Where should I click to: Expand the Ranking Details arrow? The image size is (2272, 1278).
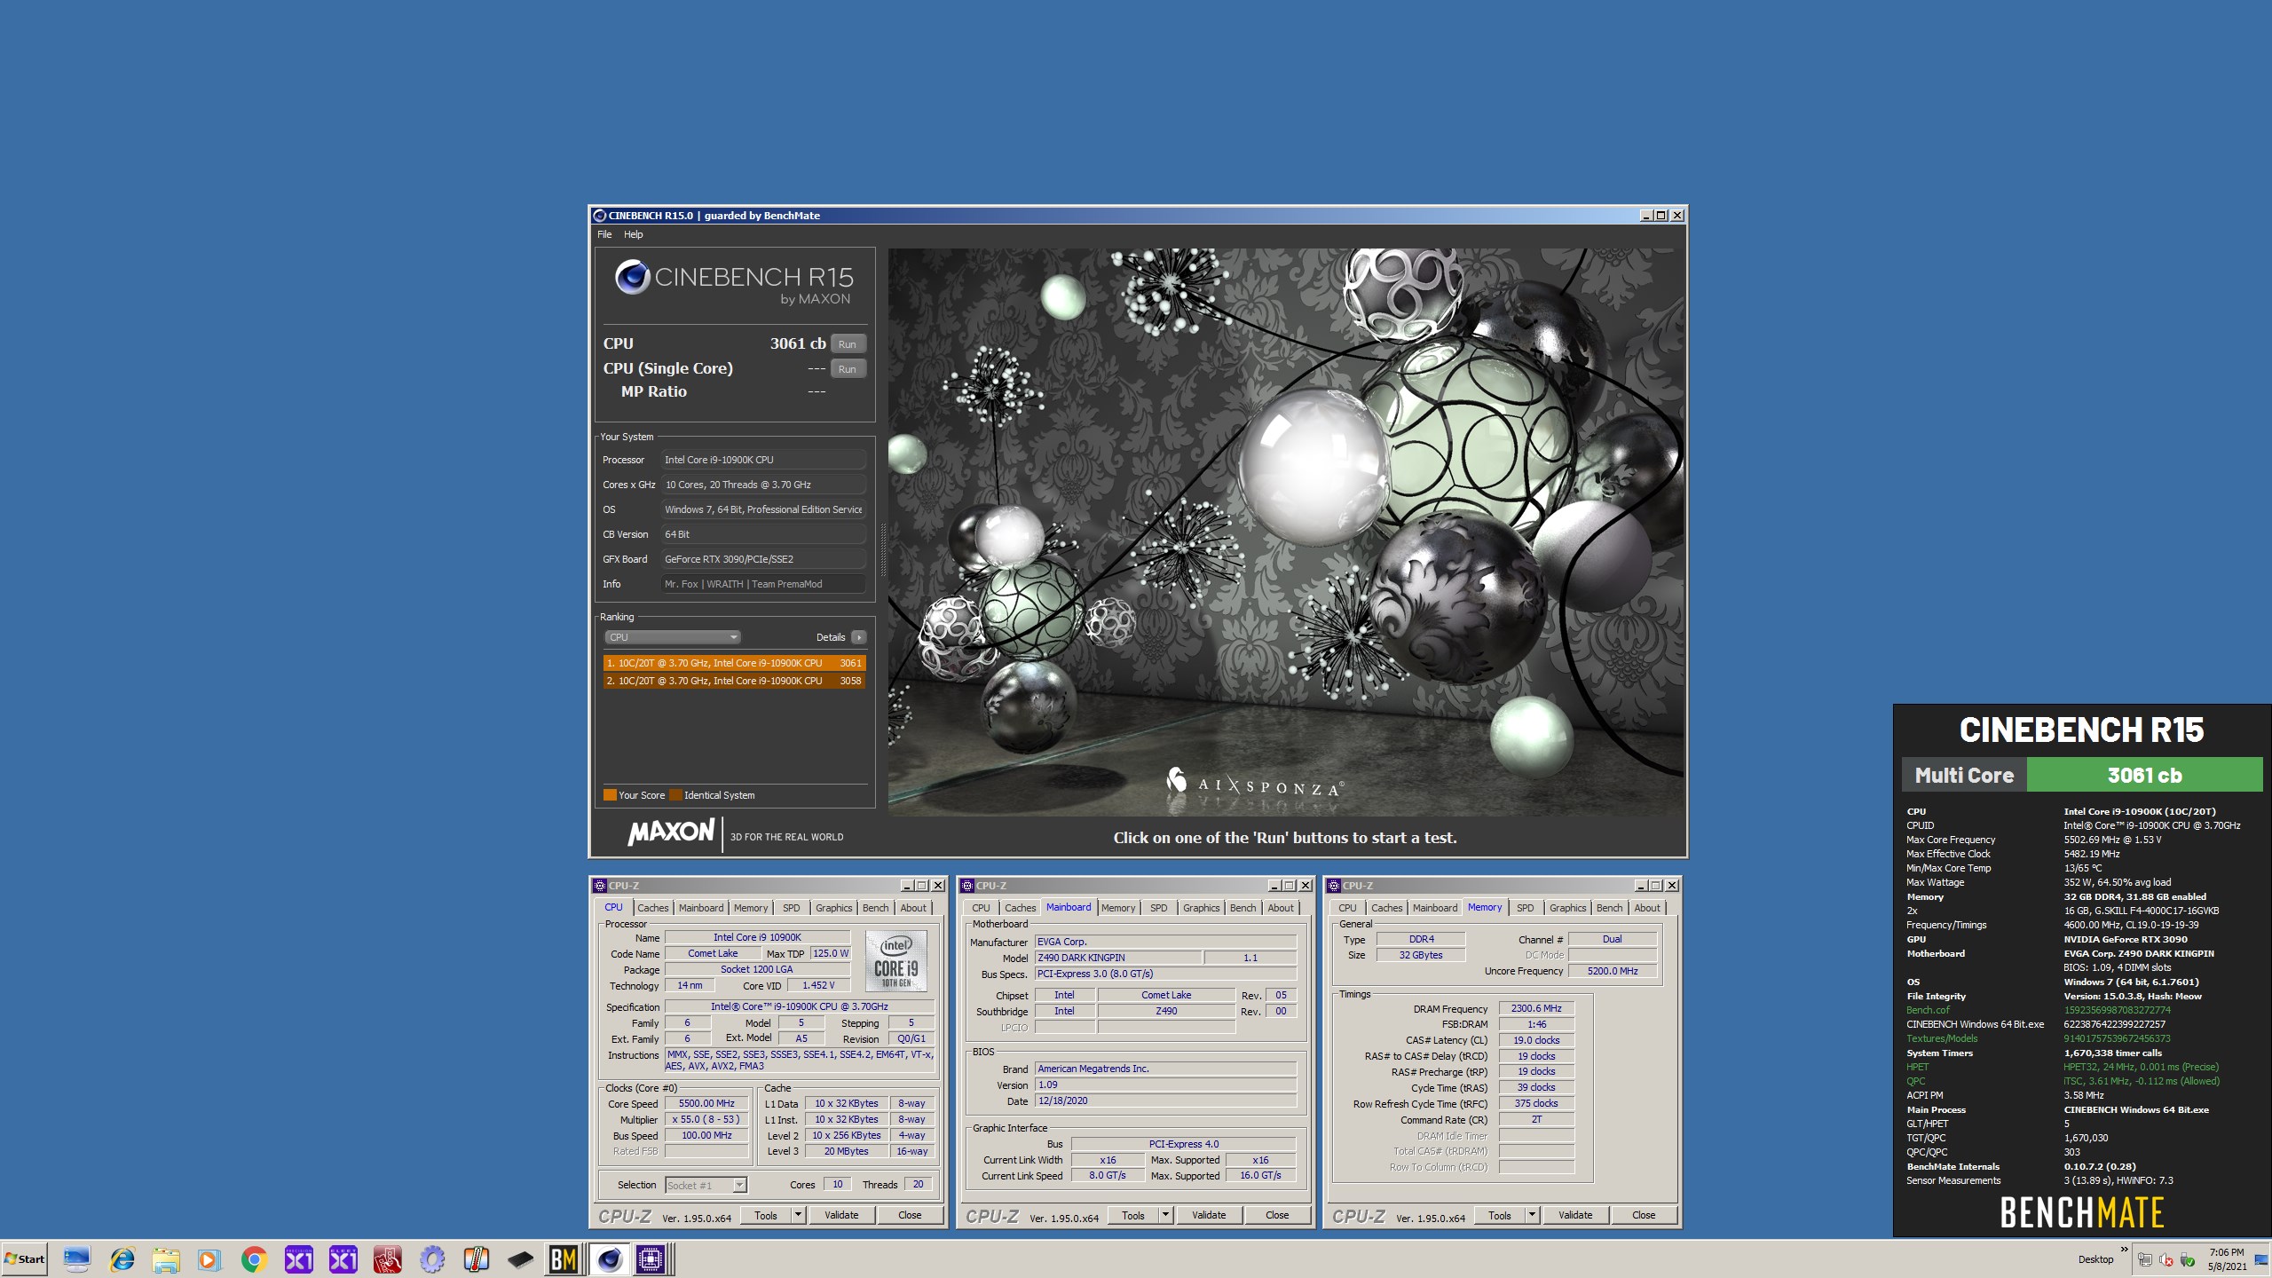(x=858, y=637)
